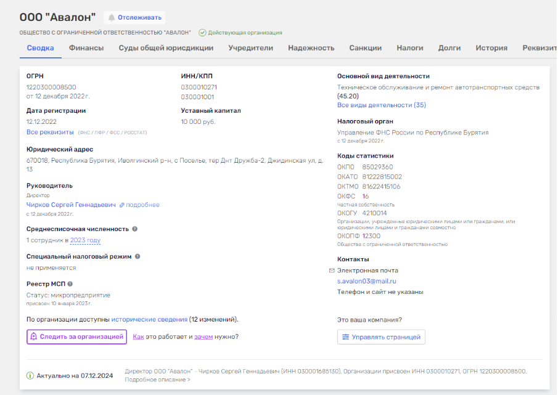Click ОКАТО code 81222815002
The image size is (558, 395).
[382, 177]
